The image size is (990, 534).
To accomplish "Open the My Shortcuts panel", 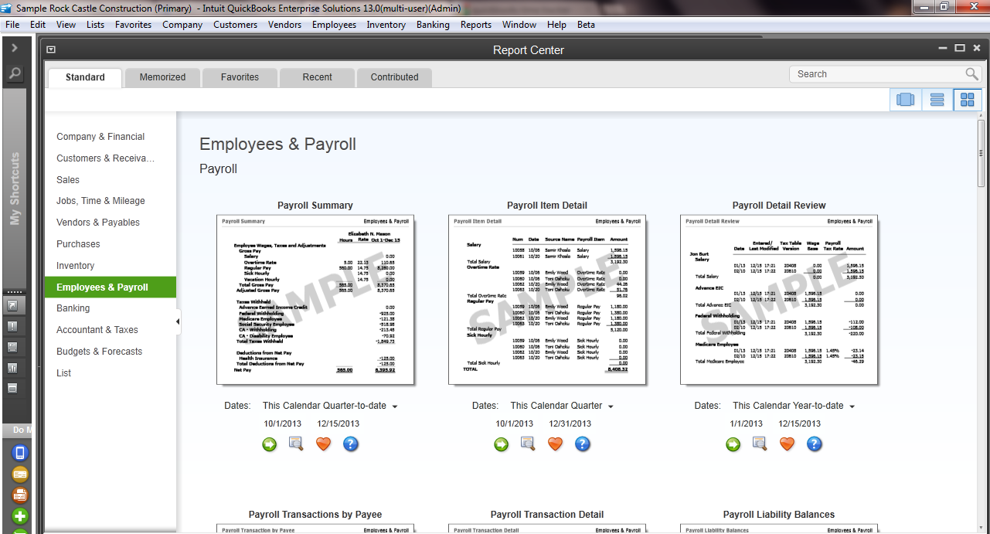I will pyautogui.click(x=15, y=189).
